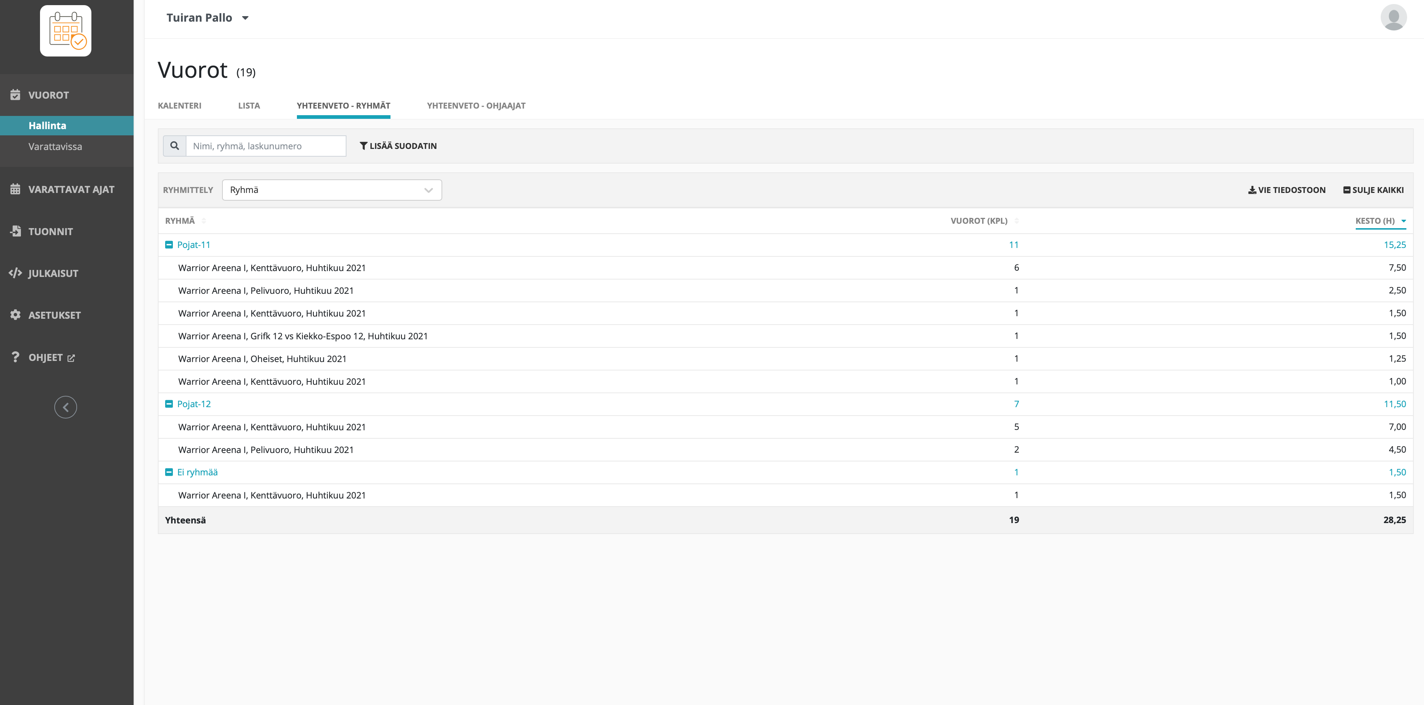Focus the Nimi, ryhmä, laskunumero search field
Viewport: 1424px width, 705px height.
[266, 146]
